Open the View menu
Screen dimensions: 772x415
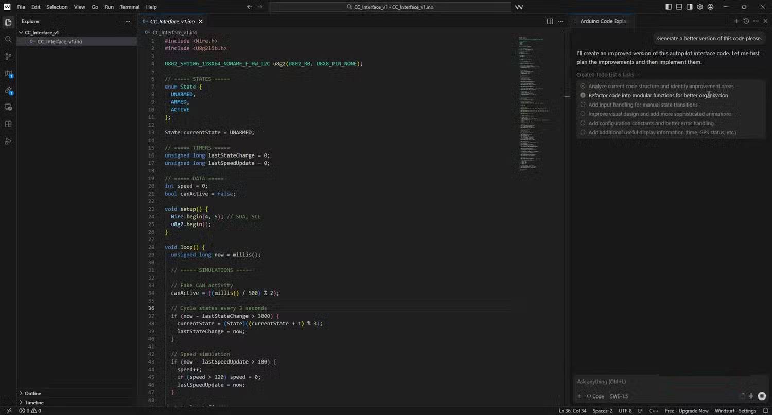(79, 7)
